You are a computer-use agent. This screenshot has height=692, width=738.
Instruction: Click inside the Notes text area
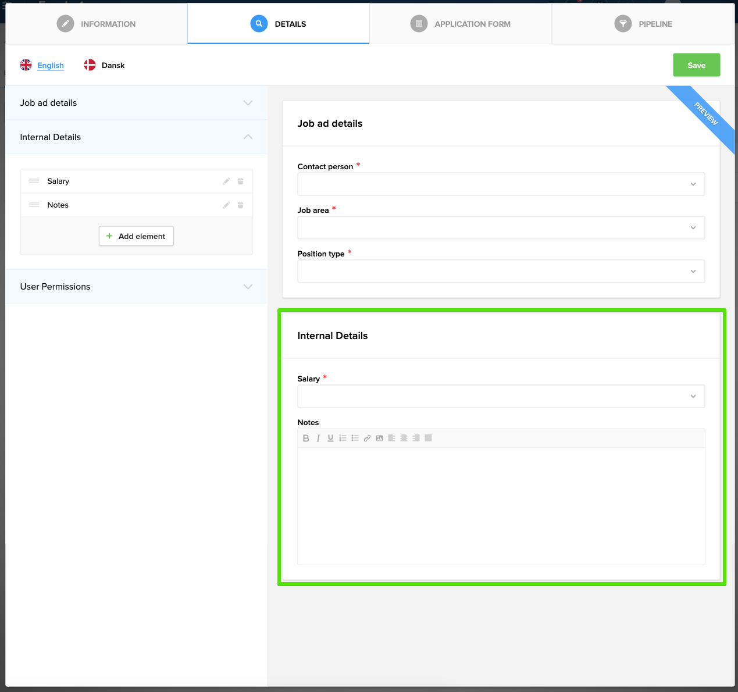pos(501,506)
